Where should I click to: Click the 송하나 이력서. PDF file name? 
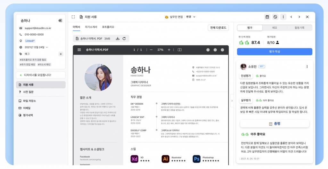(x=91, y=39)
